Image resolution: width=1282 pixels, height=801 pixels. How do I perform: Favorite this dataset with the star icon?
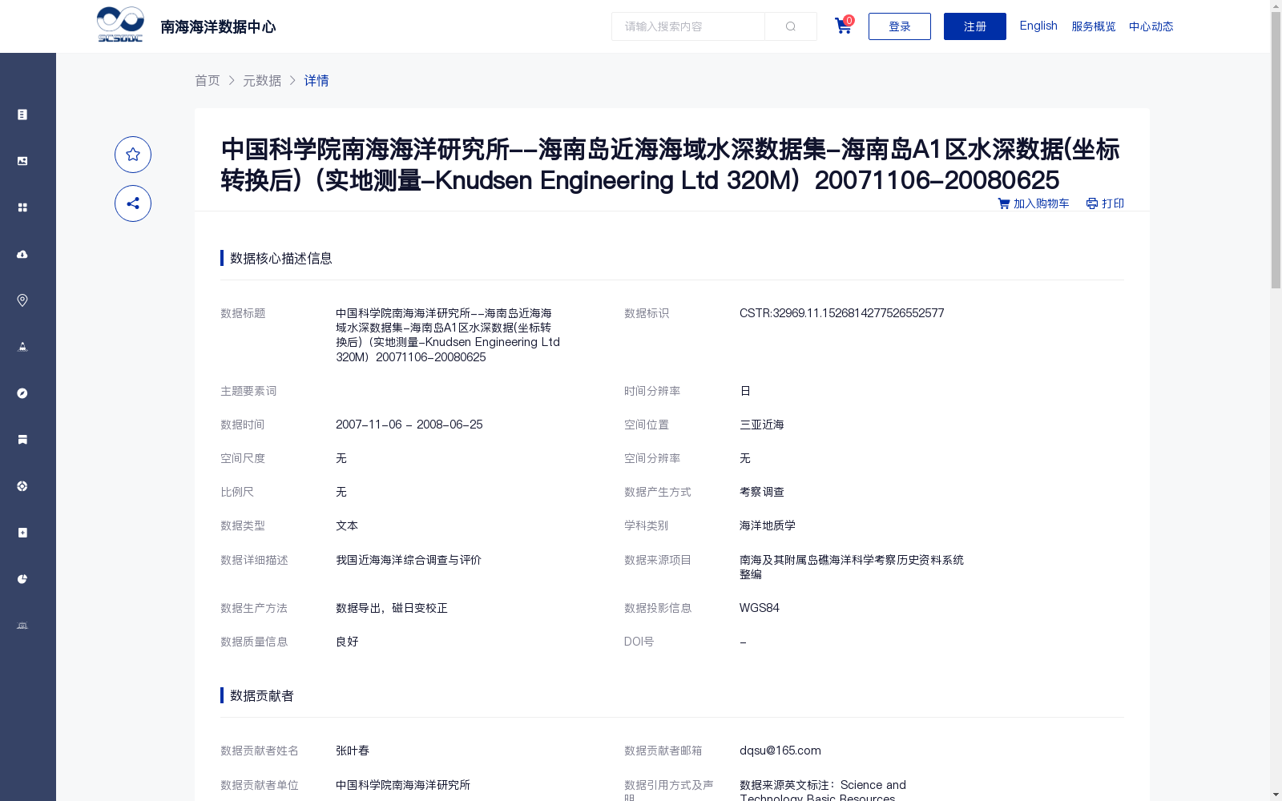(x=133, y=155)
